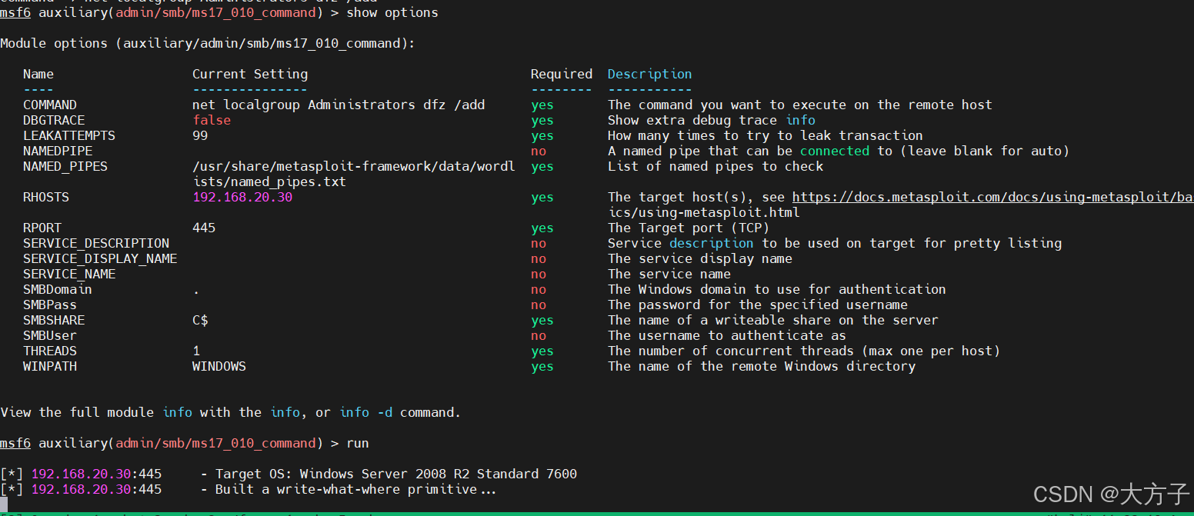Click the 'Module options' heading line
Image resolution: width=1194 pixels, height=516 pixels.
coord(208,44)
